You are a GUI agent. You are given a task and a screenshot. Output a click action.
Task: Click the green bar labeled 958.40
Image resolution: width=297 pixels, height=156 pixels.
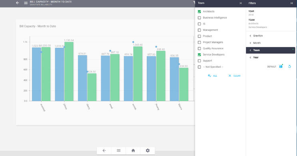click(161, 76)
